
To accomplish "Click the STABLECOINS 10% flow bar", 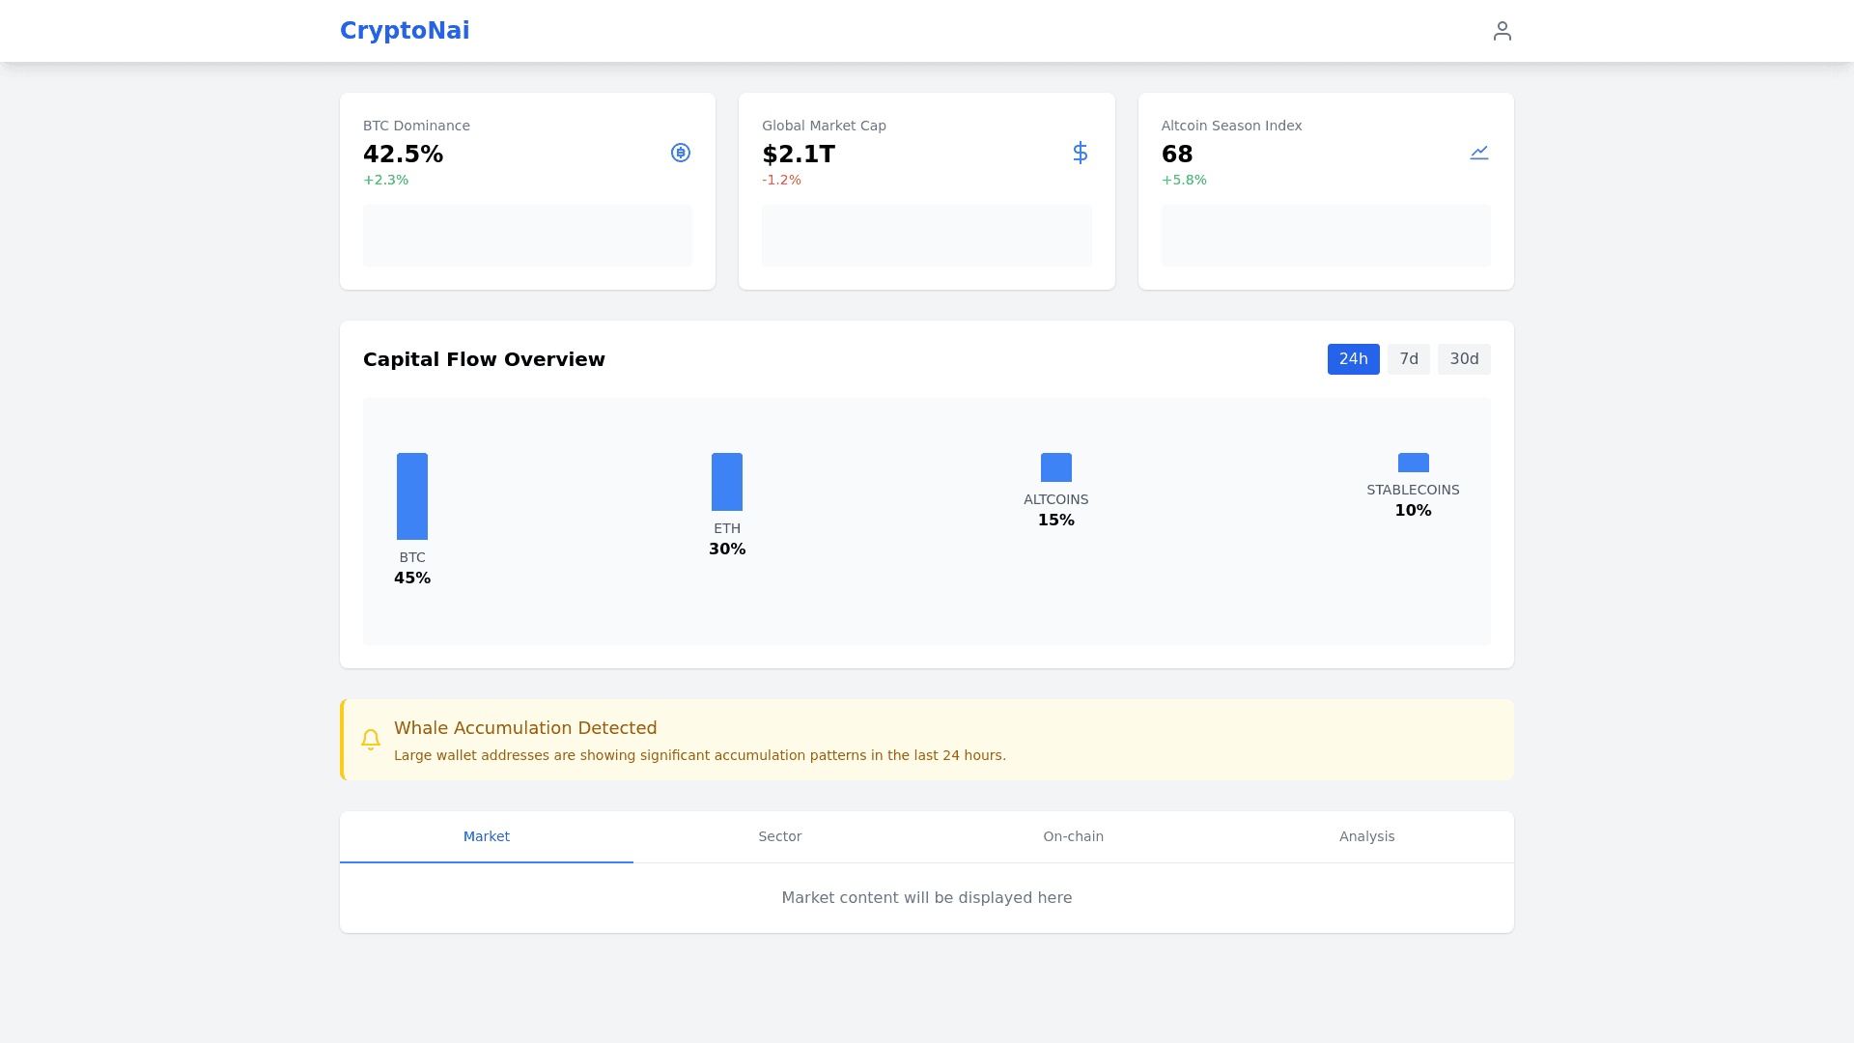I will click(x=1413, y=464).
